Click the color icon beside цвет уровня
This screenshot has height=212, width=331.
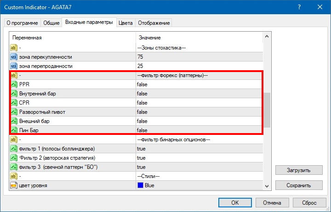click(x=13, y=185)
